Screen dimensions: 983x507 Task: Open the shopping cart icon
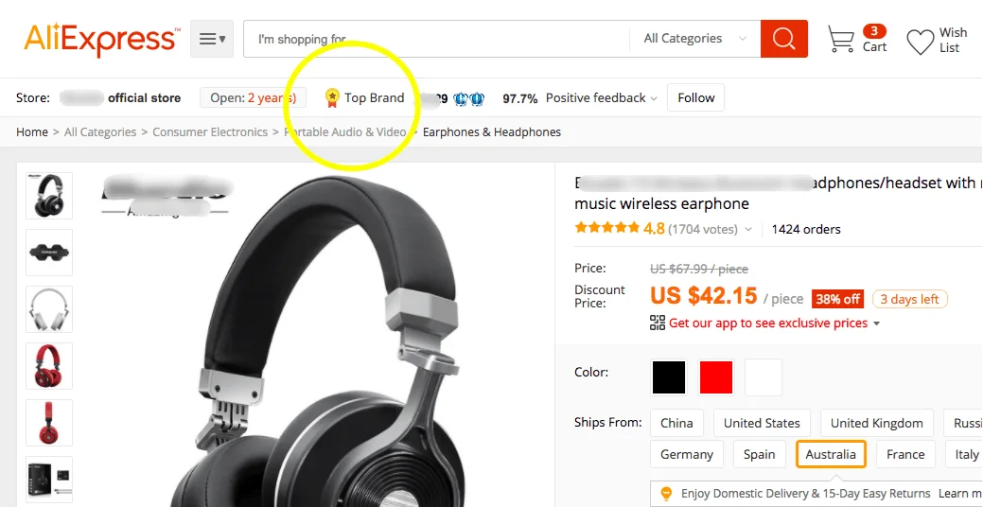tap(841, 39)
